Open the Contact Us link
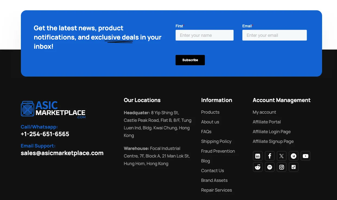This screenshot has width=337, height=200. pos(212,171)
